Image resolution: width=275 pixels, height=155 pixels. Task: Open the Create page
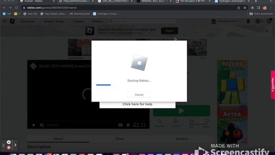pos(78,22)
